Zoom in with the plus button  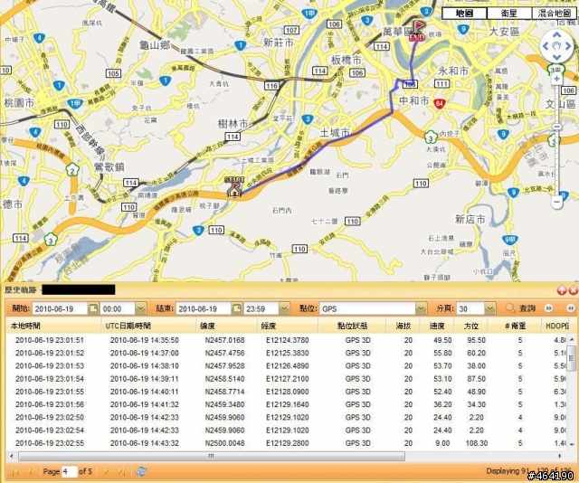coord(557,79)
